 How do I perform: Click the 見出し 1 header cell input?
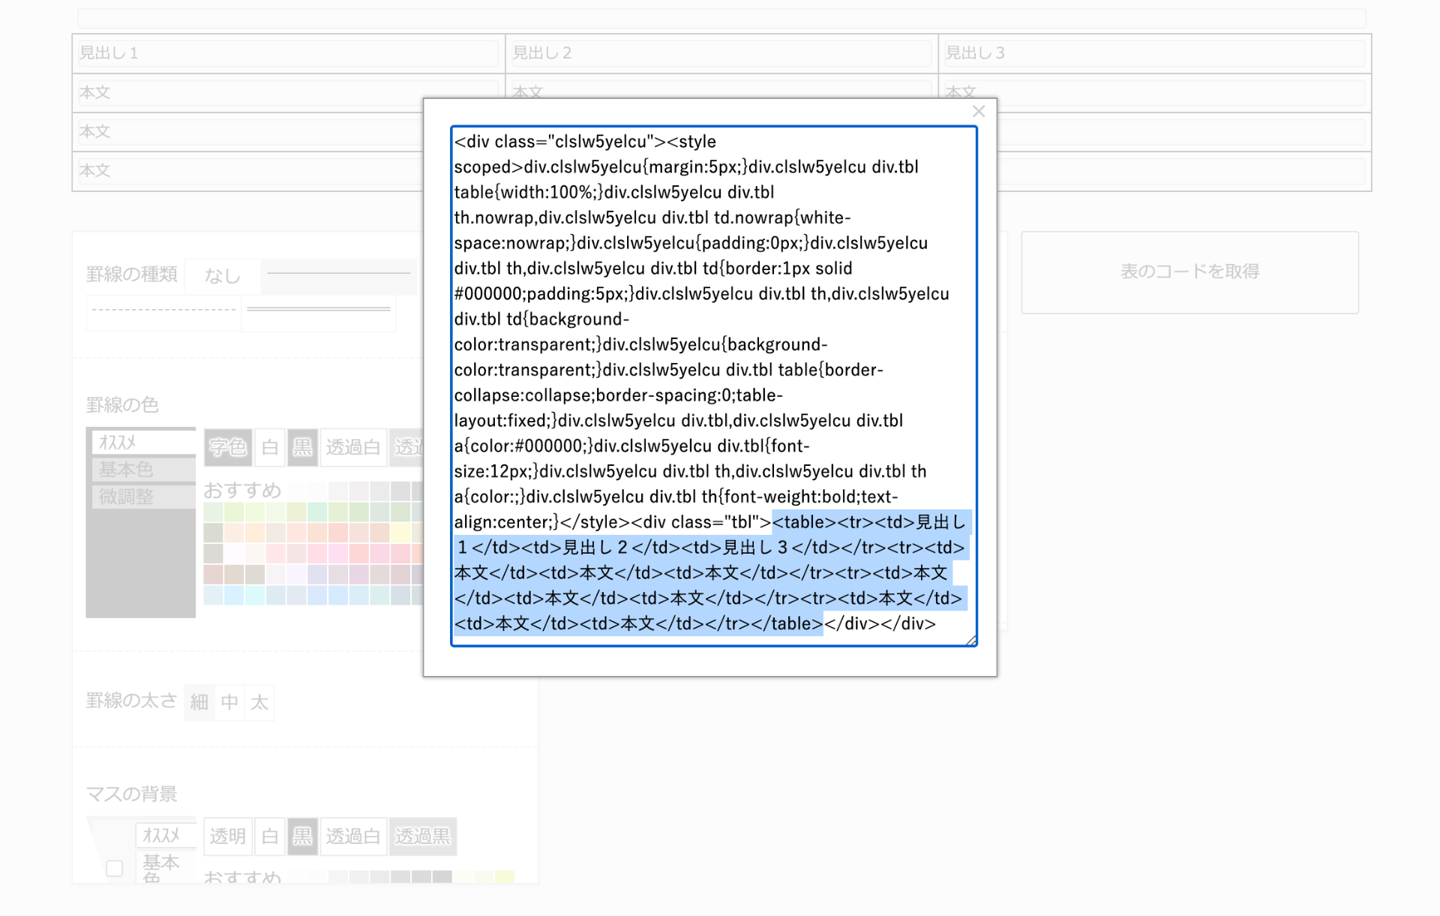[x=288, y=53]
